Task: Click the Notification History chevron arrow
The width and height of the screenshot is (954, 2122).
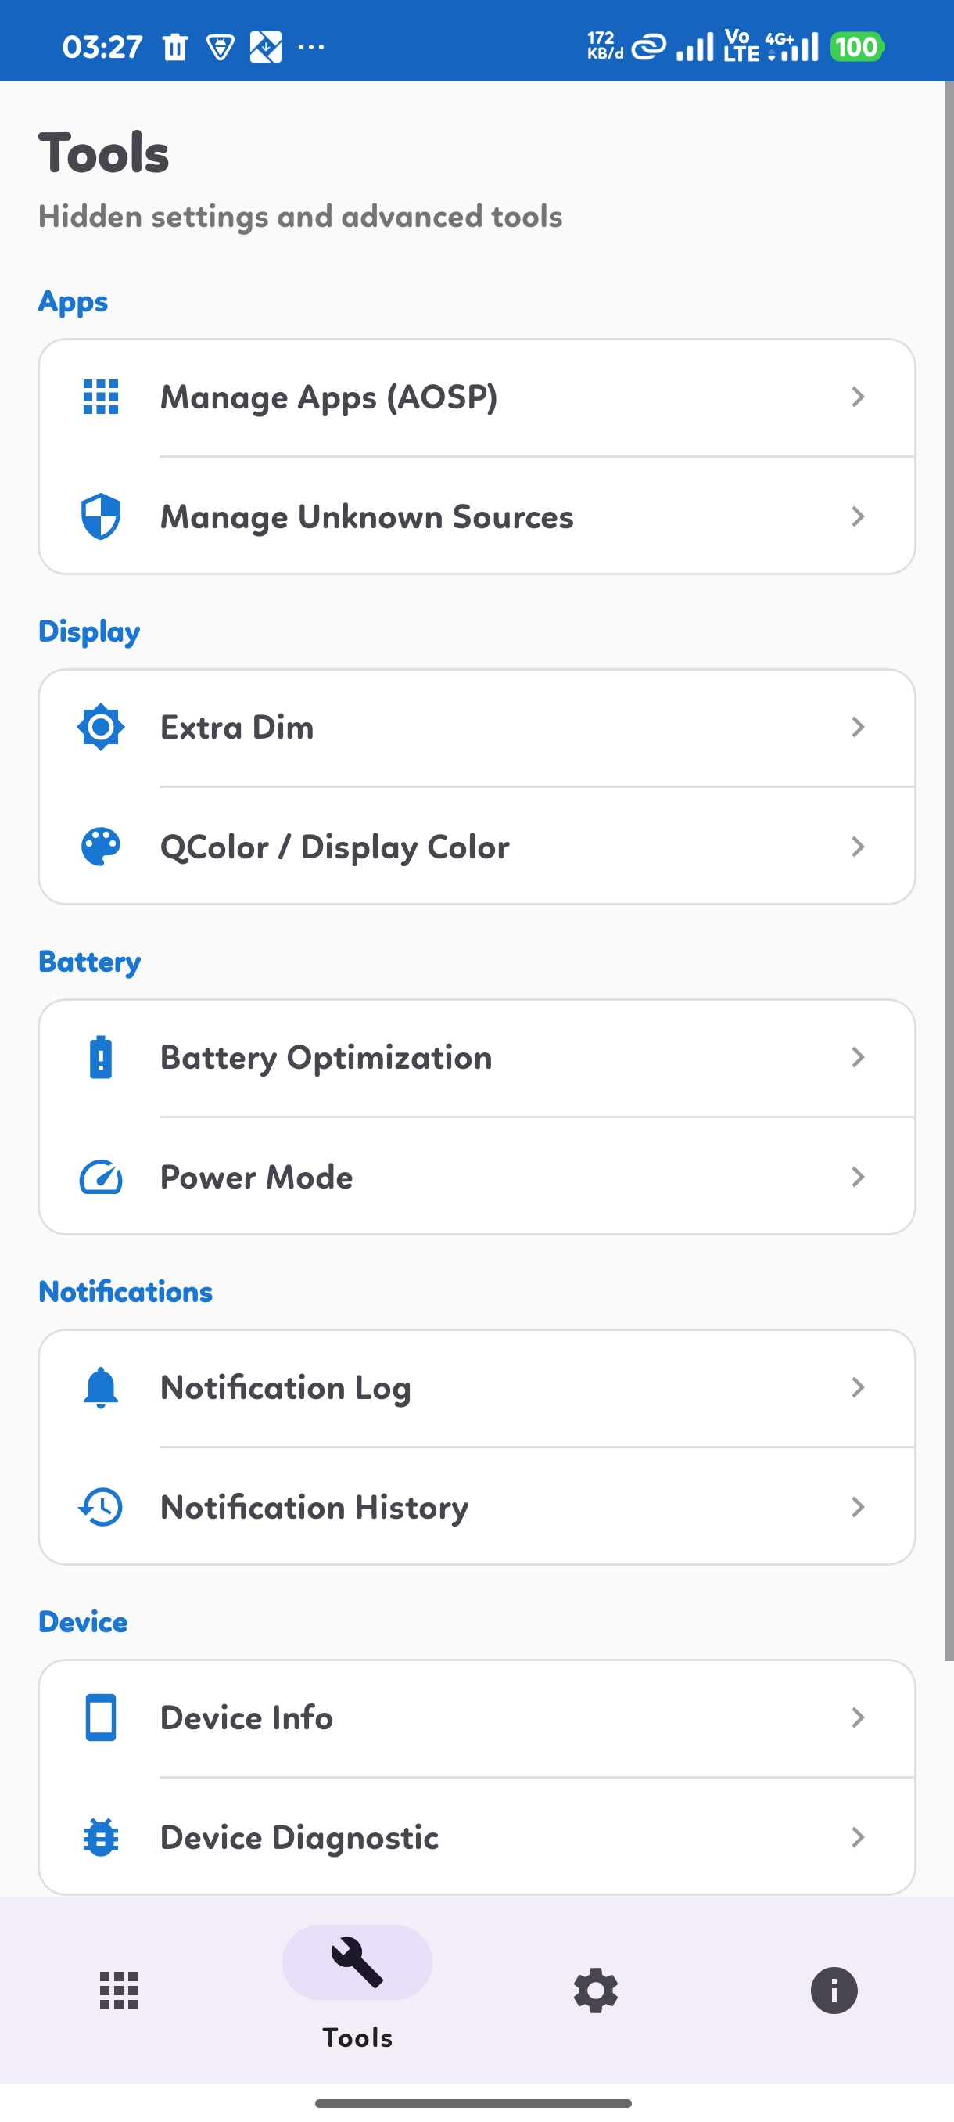Action: [x=858, y=1508]
